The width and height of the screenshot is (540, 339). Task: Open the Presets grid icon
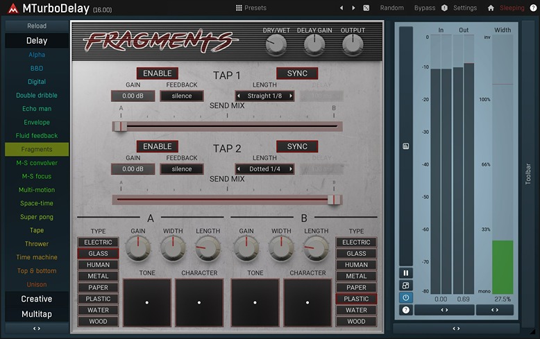pos(239,8)
